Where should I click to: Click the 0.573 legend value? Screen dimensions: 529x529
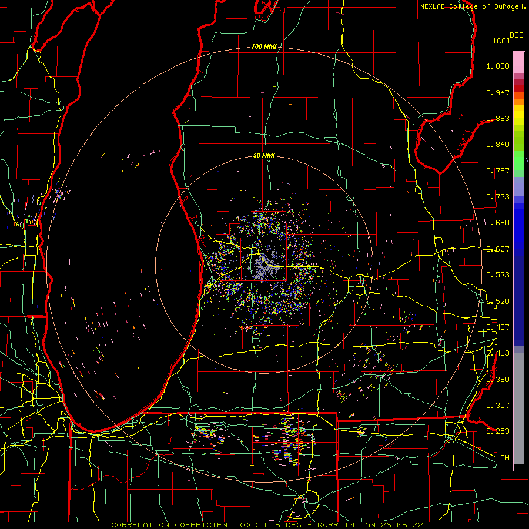pyautogui.click(x=498, y=275)
